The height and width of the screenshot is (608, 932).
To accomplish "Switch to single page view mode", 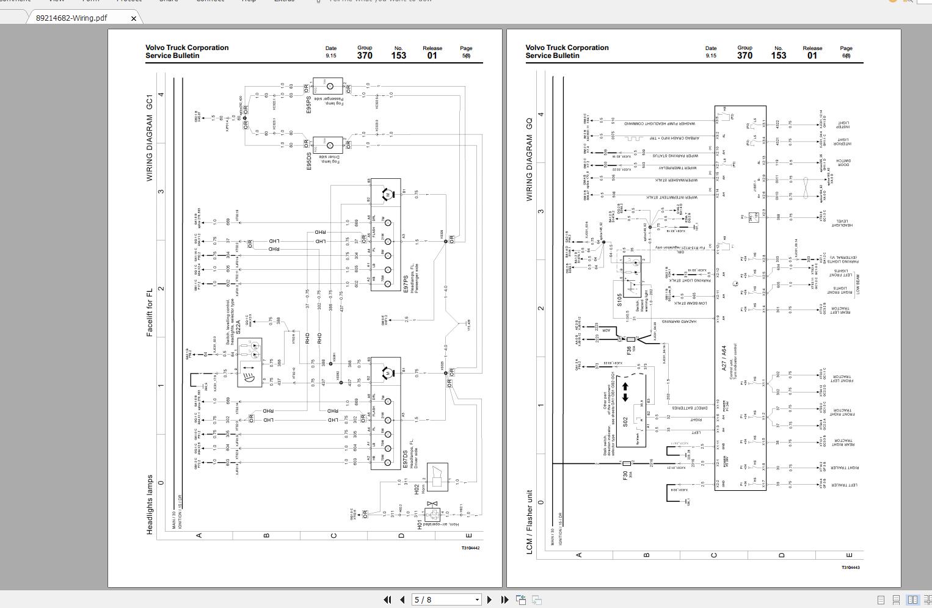I will click(881, 599).
